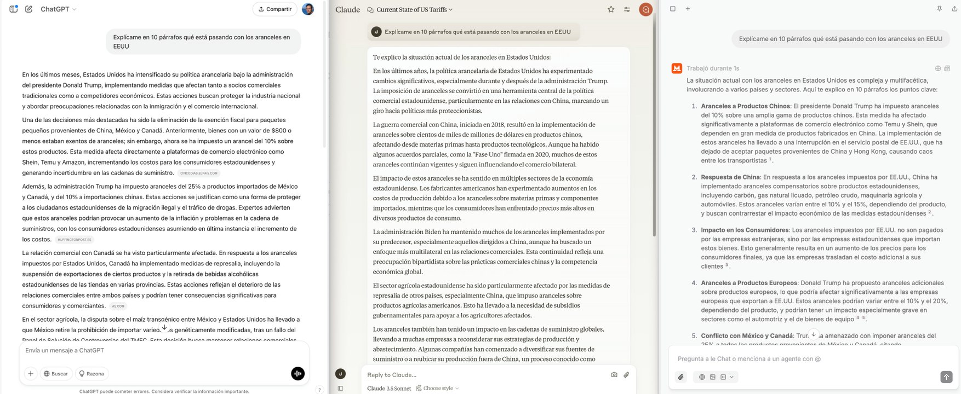The image size is (961, 394).
Task: Click the Mistral Le Chat logo
Action: point(677,68)
